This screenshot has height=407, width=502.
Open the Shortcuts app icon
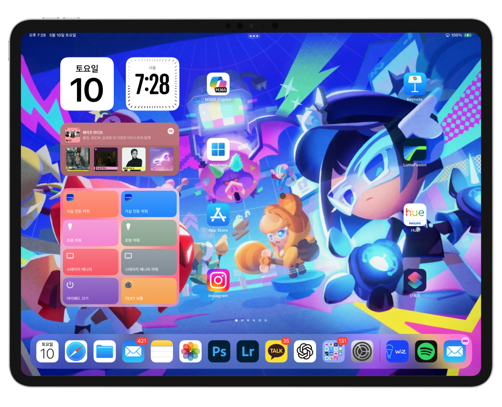[415, 280]
